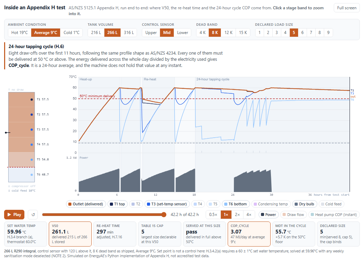Pick declared load size 6
Viewport: 364px width, 262px height.
(303, 33)
